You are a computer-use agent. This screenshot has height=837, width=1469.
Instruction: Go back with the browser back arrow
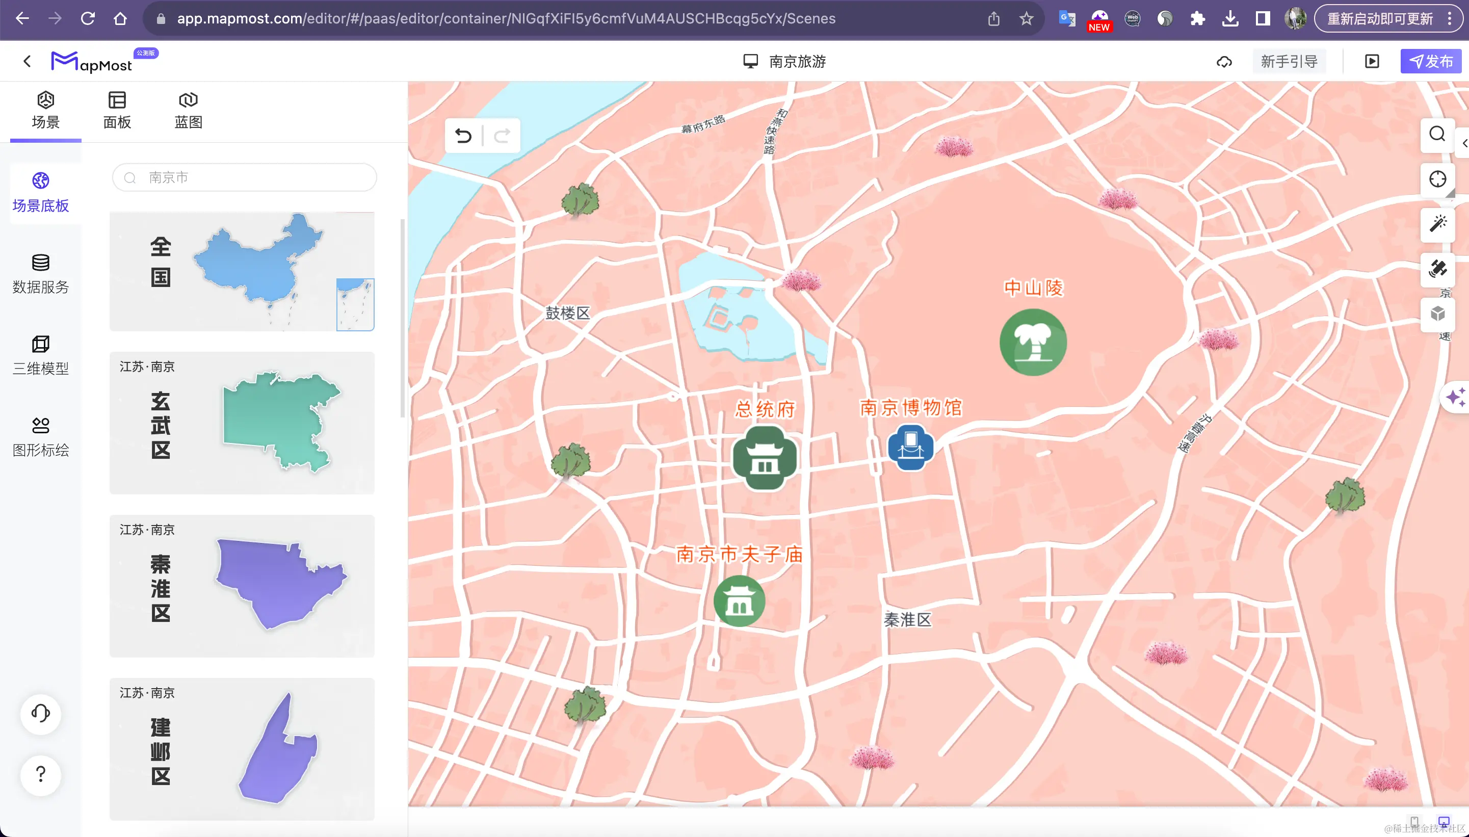click(22, 18)
